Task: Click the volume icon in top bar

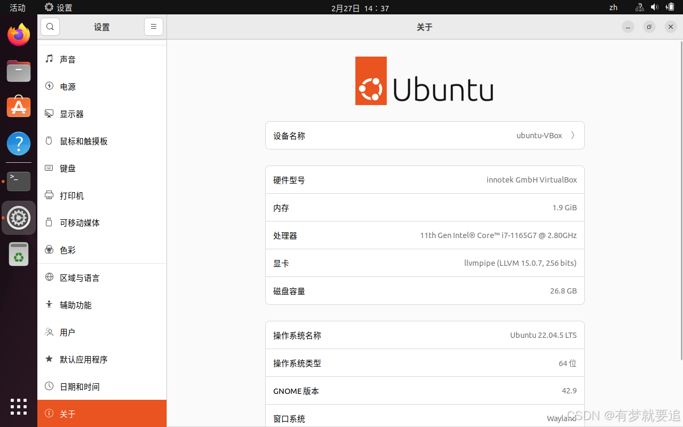Action: click(x=655, y=7)
